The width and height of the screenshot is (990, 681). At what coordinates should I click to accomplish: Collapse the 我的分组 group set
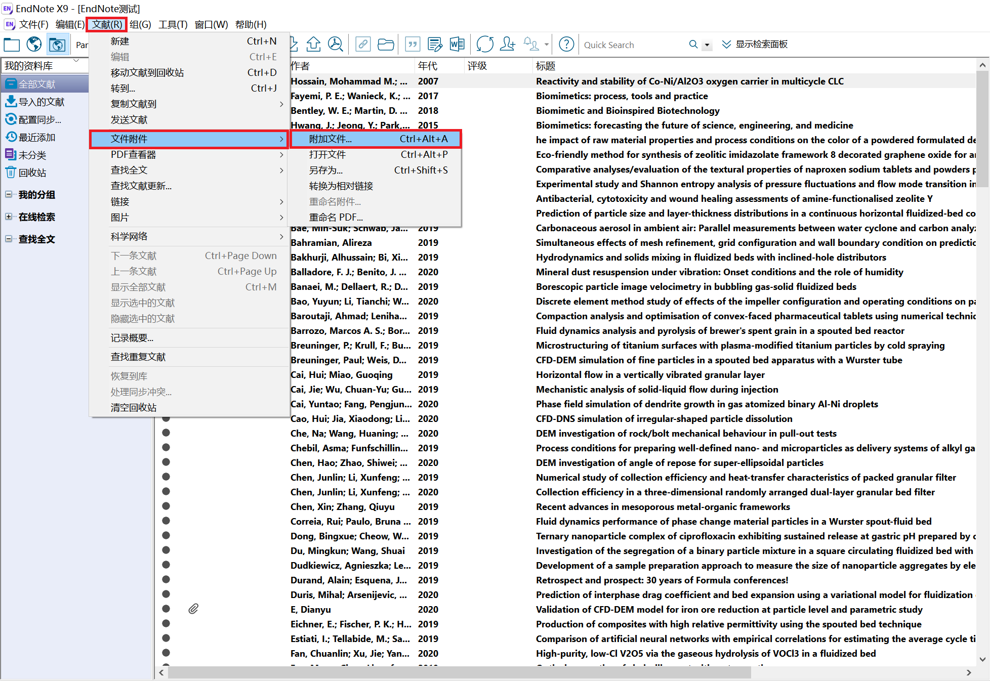9,194
